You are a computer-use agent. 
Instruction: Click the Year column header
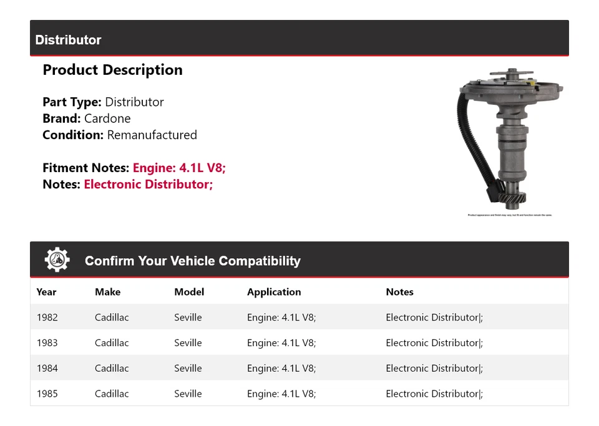coord(46,292)
